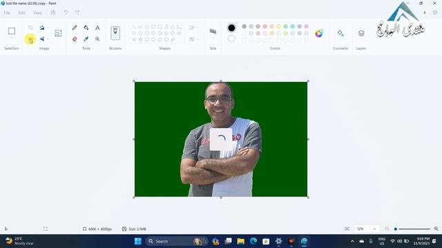Screen dimensions: 442x248
Task: Open the File menu
Action: [x=7, y=13]
